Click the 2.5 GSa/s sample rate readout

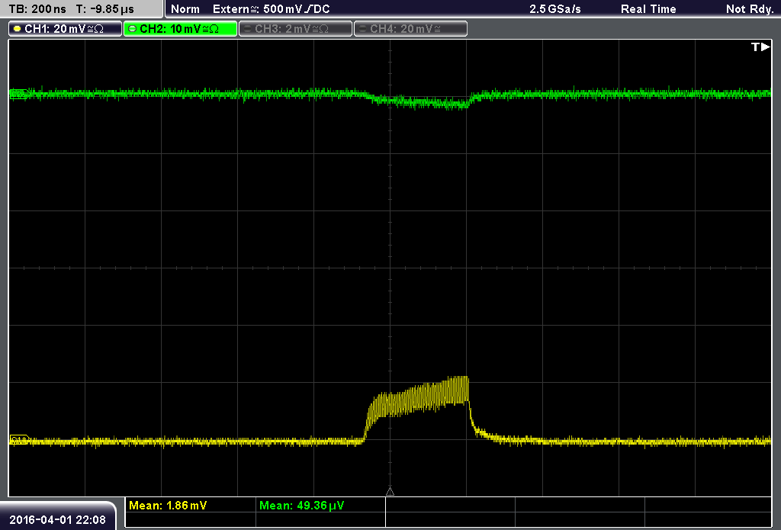pyautogui.click(x=555, y=9)
